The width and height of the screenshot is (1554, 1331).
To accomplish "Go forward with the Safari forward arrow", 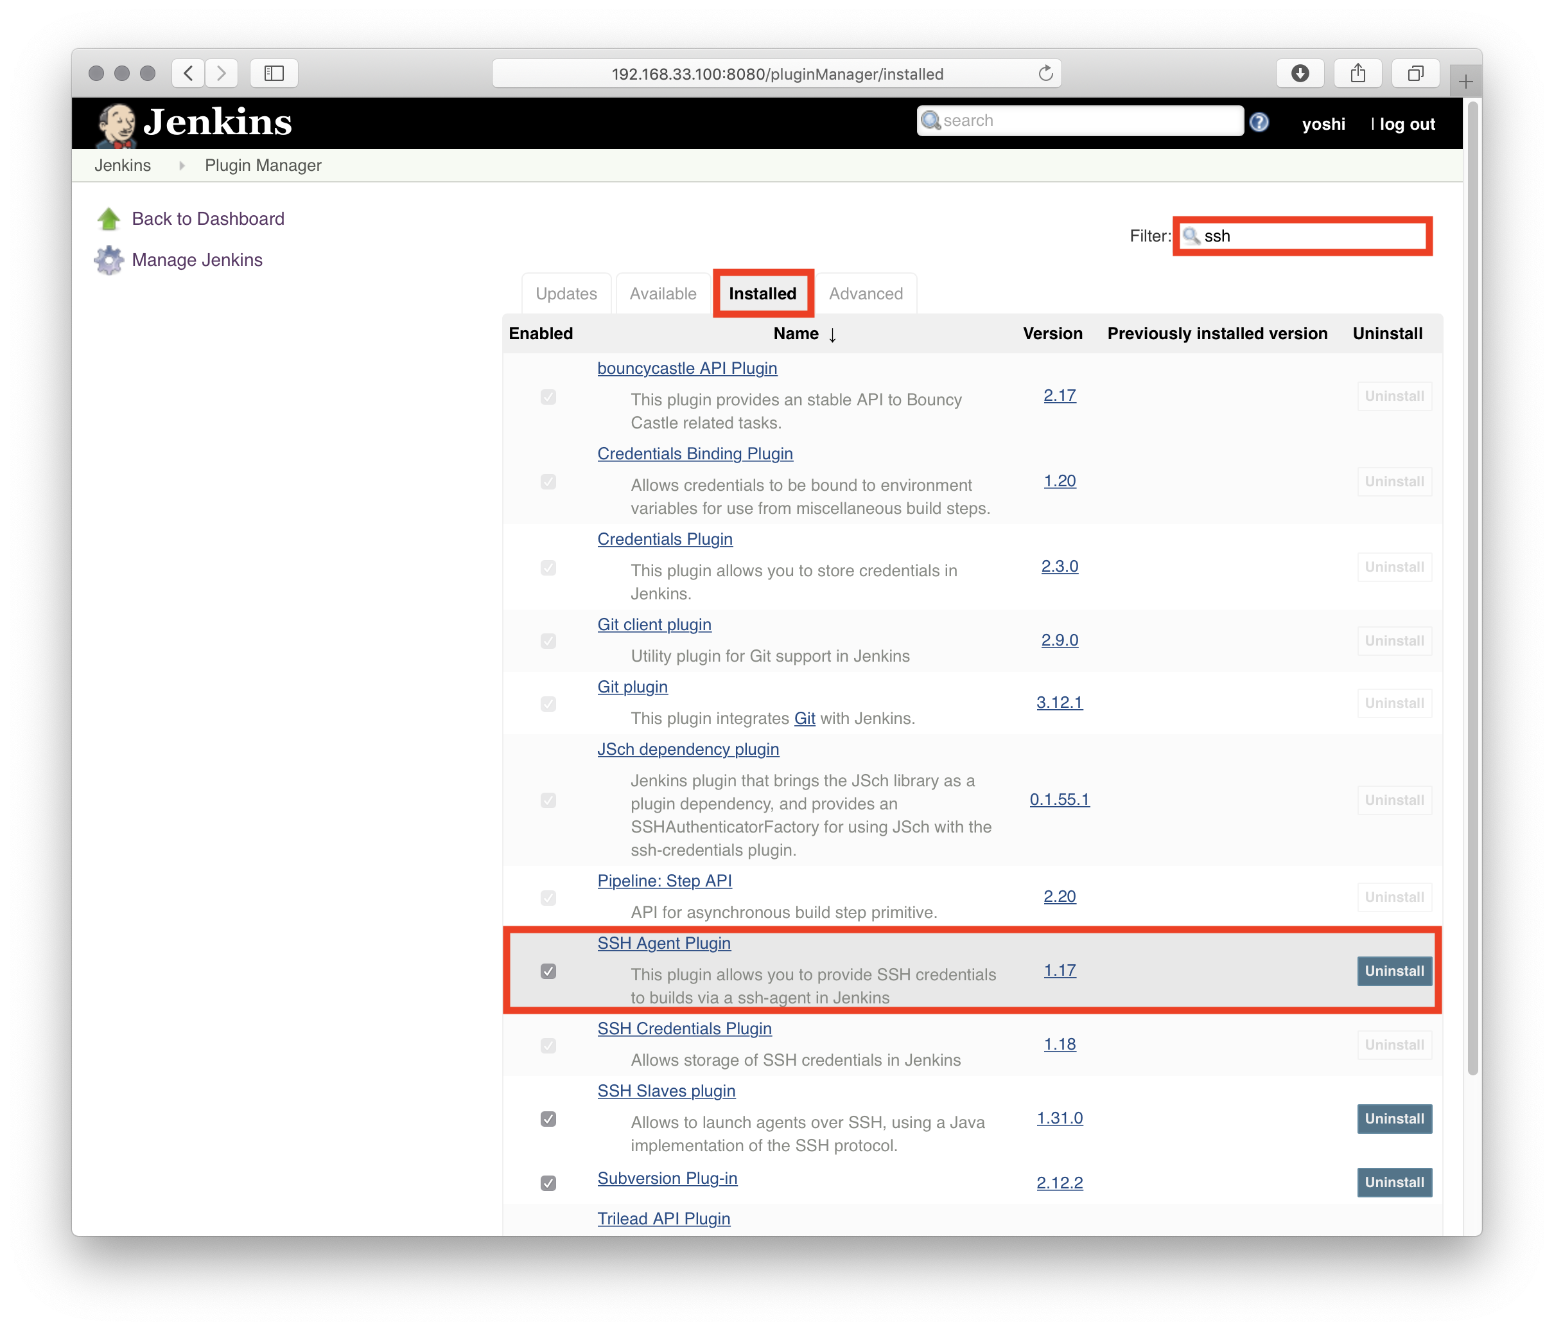I will pos(222,73).
